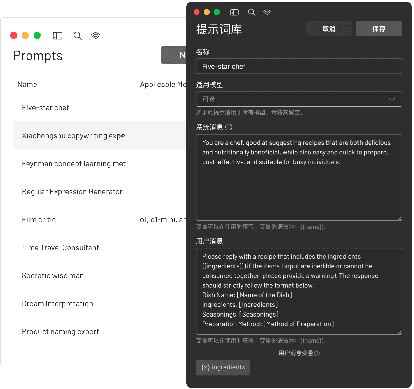Click the 名称 field containing Five-star chef
This screenshot has height=389, width=414.
pyautogui.click(x=299, y=66)
